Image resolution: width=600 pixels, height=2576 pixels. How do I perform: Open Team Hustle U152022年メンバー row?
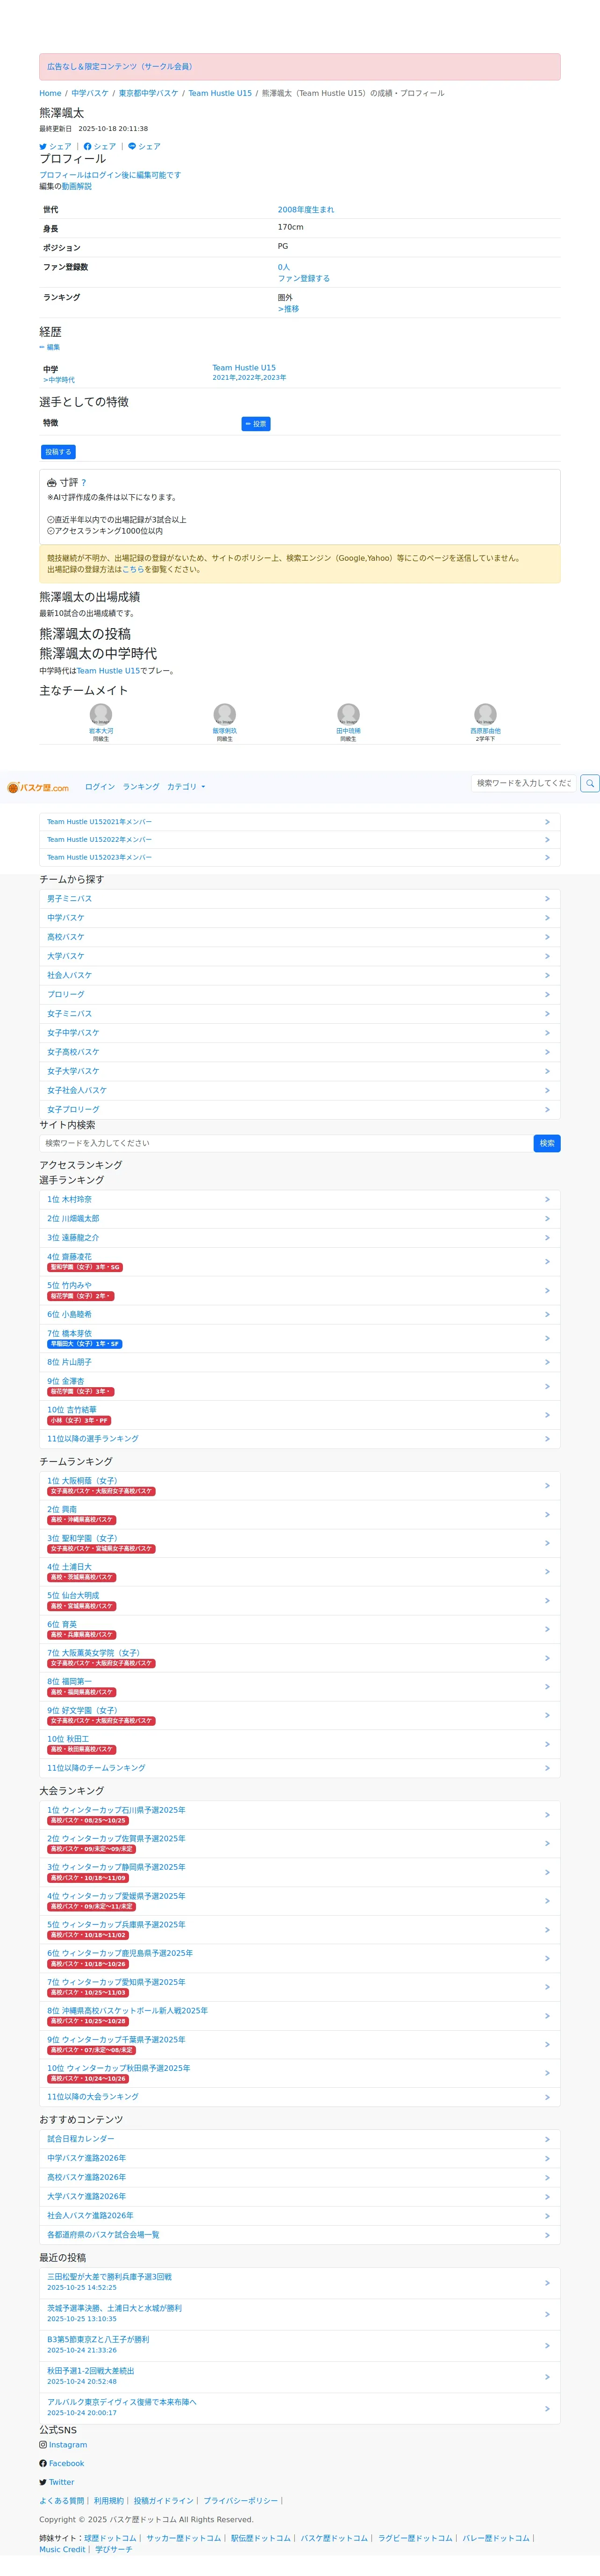click(x=300, y=840)
